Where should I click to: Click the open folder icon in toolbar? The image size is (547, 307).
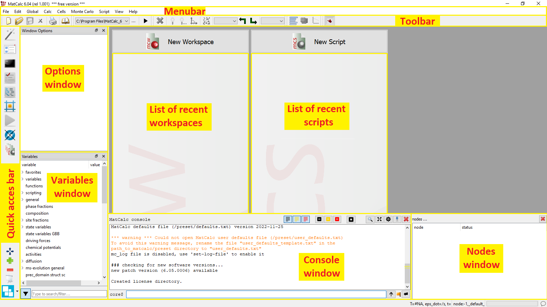[x=19, y=21]
